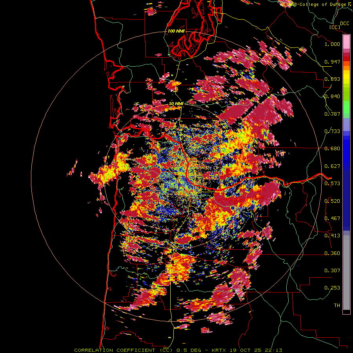Select the 0.840 value on the color scale
This screenshot has width=353, height=353.
click(x=332, y=96)
